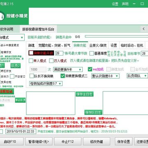
Task: Open the 设置 tab in the function tab row
Action: point(114,45)
